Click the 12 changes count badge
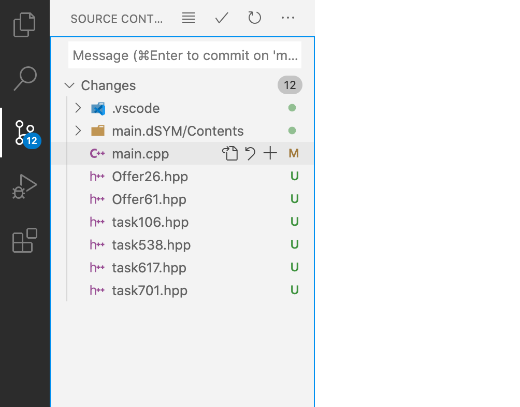This screenshot has width=520, height=407. pyautogui.click(x=290, y=85)
